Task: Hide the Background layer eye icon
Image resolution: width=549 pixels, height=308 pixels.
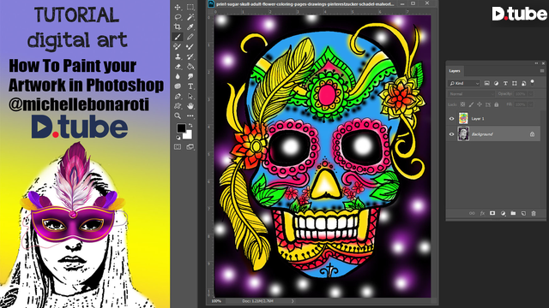Action: point(451,134)
